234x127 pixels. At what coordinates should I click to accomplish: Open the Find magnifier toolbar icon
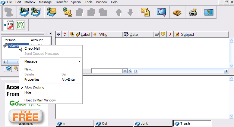(161, 12)
